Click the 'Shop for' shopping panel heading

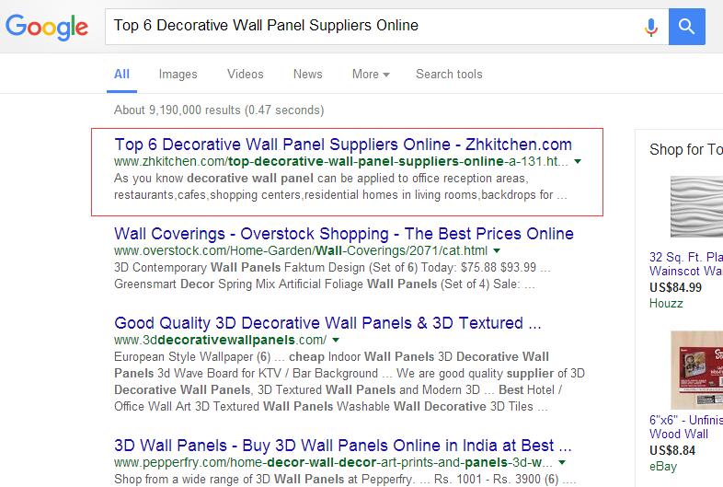point(686,149)
